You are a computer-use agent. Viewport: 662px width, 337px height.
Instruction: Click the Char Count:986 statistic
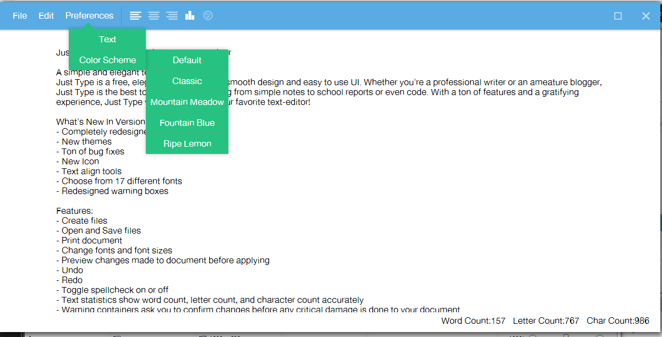(618, 321)
